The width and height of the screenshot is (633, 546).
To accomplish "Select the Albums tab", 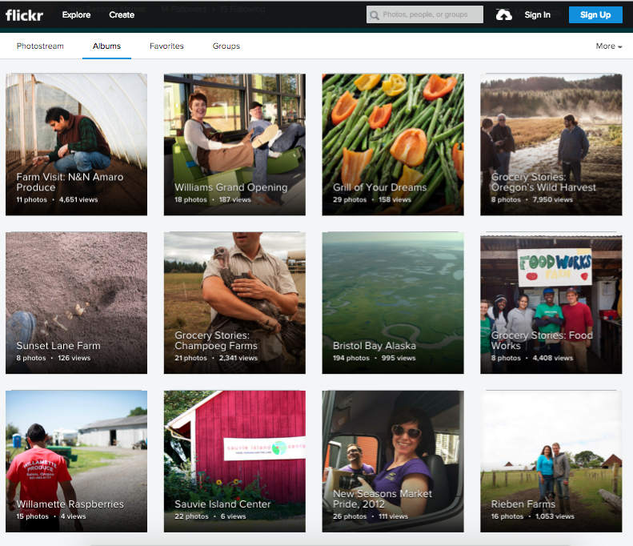I will pos(106,46).
